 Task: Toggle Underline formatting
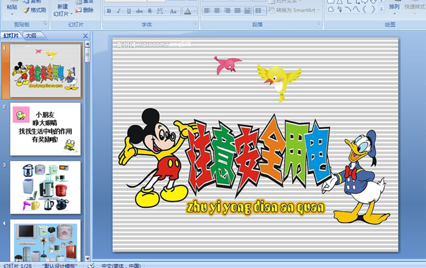tap(129, 11)
